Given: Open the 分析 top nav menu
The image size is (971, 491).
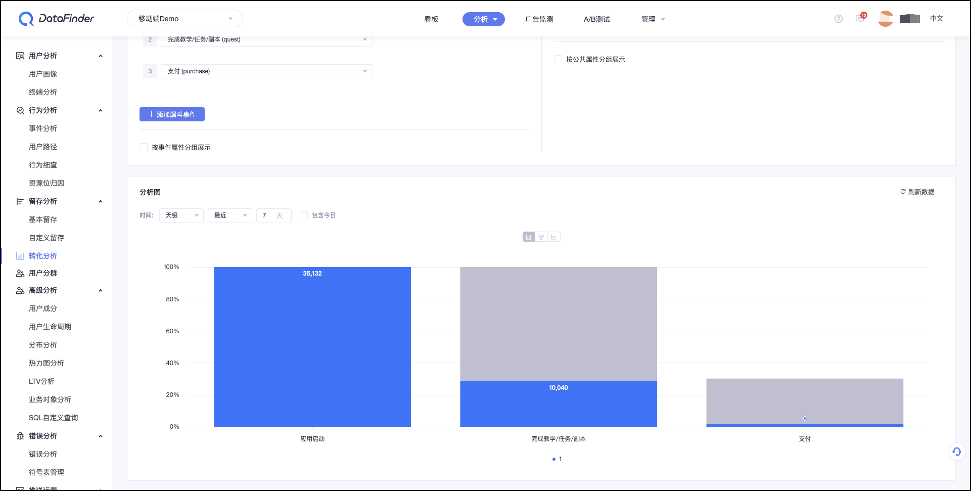Looking at the screenshot, I should [x=484, y=19].
